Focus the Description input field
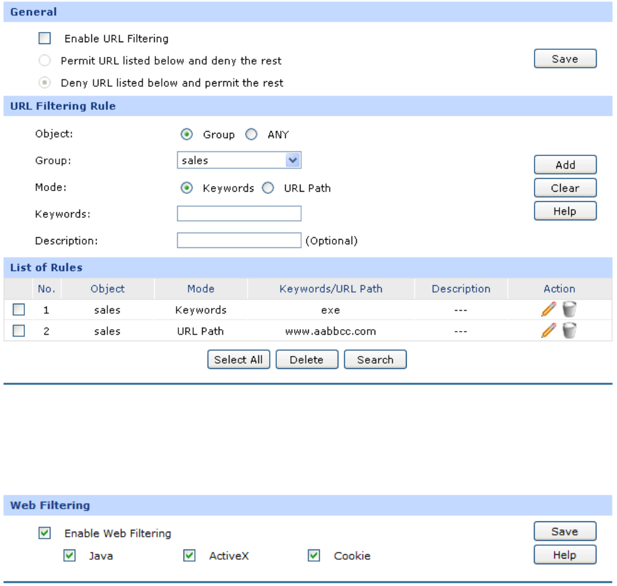617x586 pixels. point(239,240)
